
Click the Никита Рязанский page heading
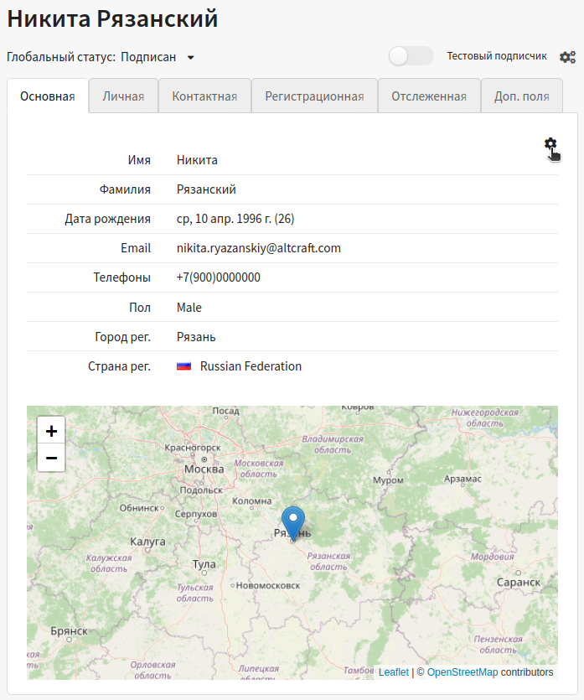(112, 18)
